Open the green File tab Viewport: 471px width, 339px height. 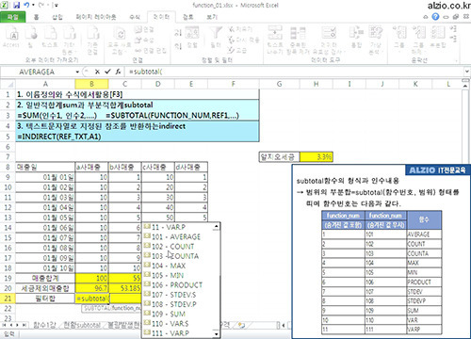click(x=12, y=17)
